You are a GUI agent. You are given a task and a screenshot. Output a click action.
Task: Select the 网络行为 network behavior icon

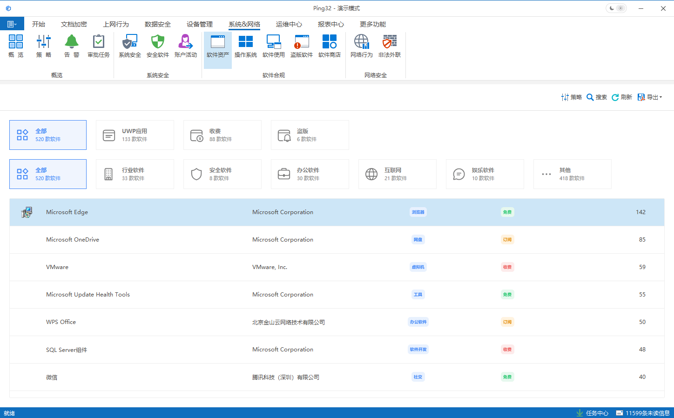(361, 46)
